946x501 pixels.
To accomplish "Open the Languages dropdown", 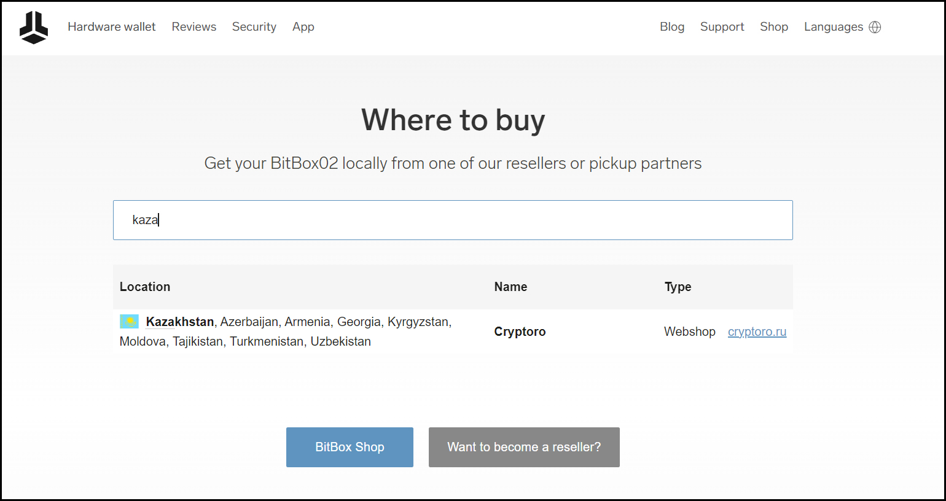I will [x=834, y=27].
